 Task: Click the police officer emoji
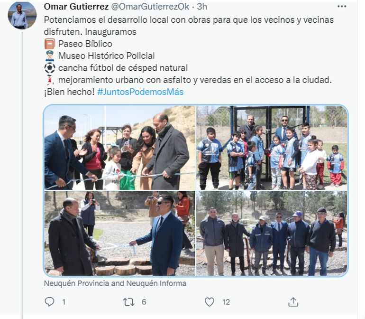[x=50, y=56]
